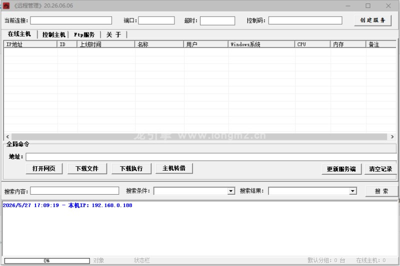The height and width of the screenshot is (266, 400).
Task: Close the 远程管理 window
Action: (388, 5)
